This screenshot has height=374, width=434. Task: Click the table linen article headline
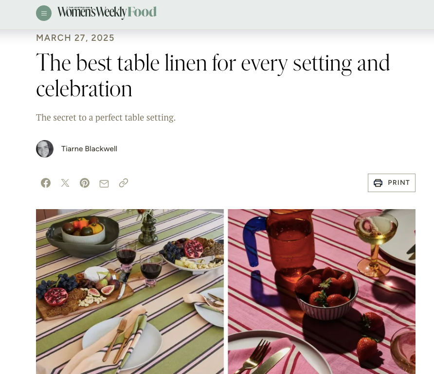coord(213,75)
